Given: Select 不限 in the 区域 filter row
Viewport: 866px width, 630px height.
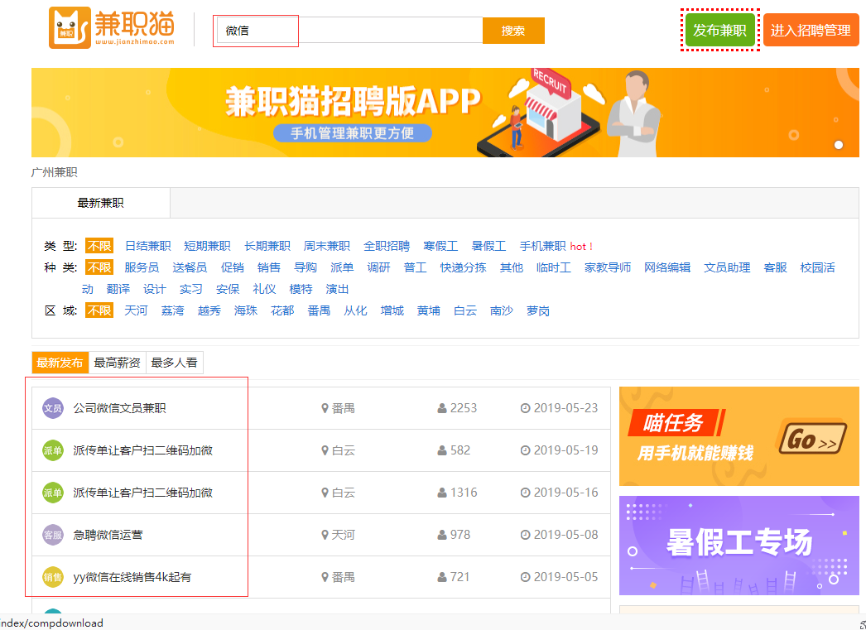Looking at the screenshot, I should (x=99, y=310).
